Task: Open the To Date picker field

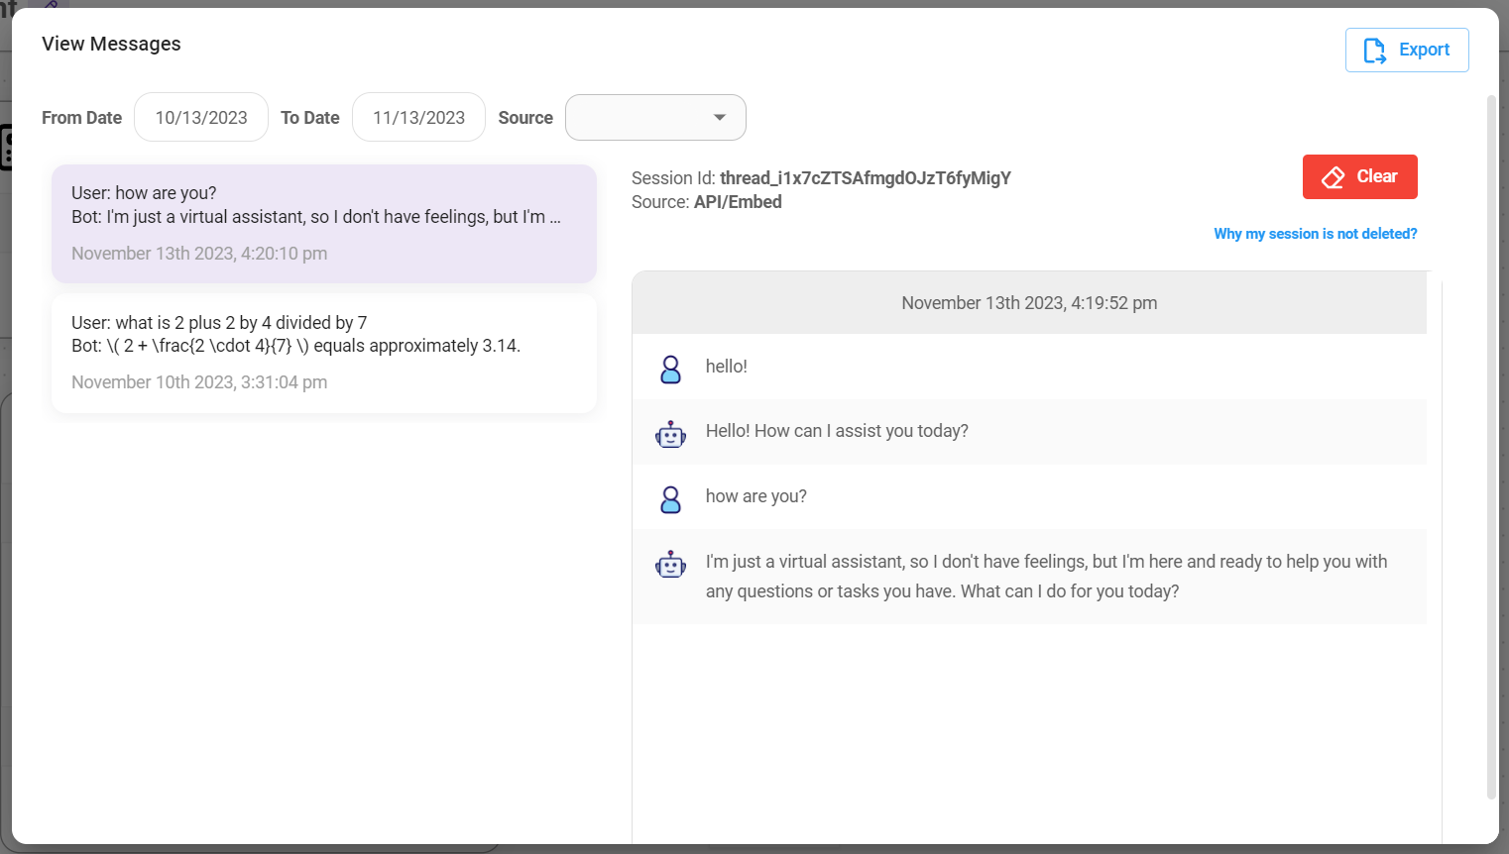Action: [x=418, y=118]
